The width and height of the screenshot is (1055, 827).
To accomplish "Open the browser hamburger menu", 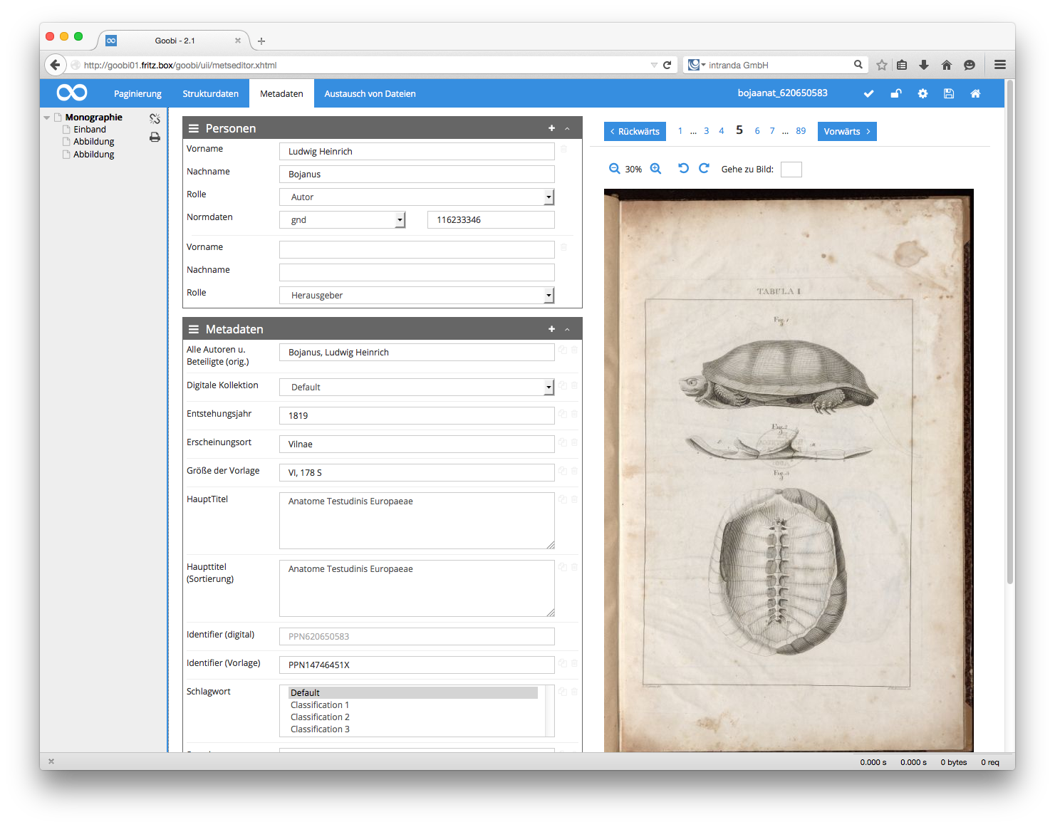I will [x=1000, y=65].
